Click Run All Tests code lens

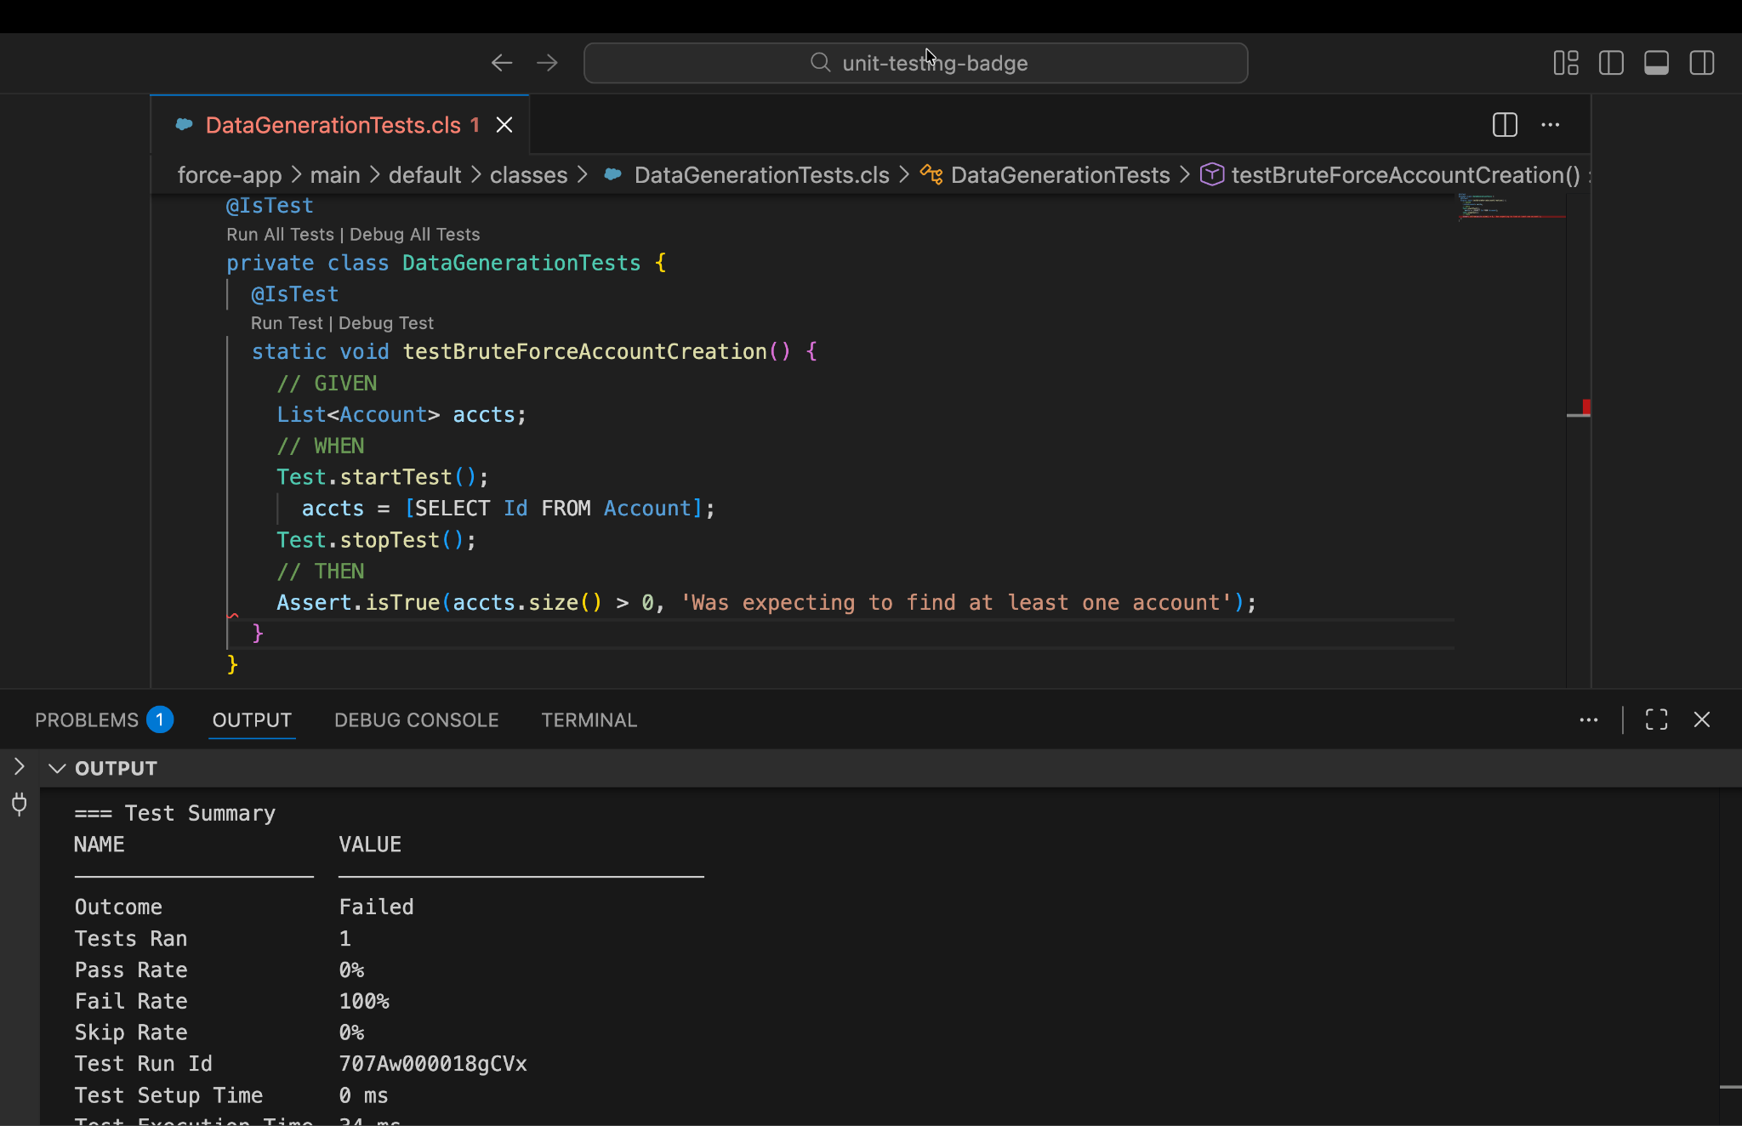coord(280,235)
